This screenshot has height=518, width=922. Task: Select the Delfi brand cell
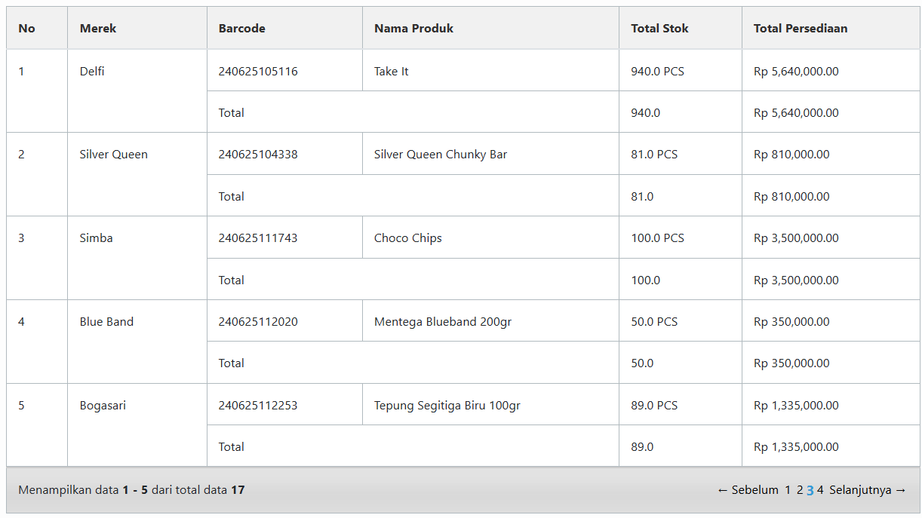tap(92, 72)
